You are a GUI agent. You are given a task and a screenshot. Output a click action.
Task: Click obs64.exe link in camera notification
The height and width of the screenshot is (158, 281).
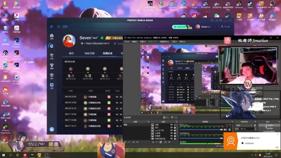[x=249, y=143]
